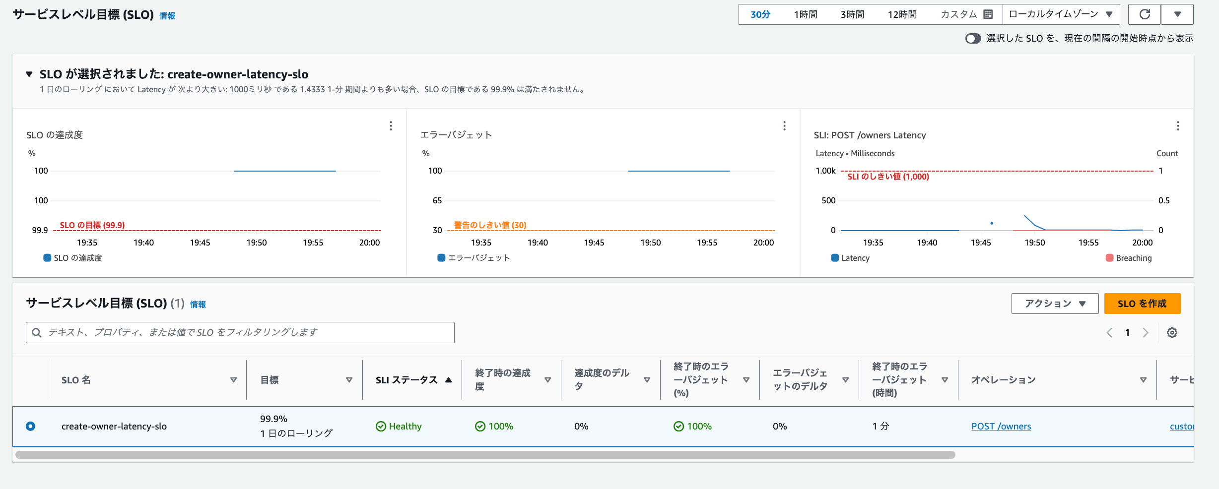
Task: Go to next page of SLO table
Action: pos(1146,333)
